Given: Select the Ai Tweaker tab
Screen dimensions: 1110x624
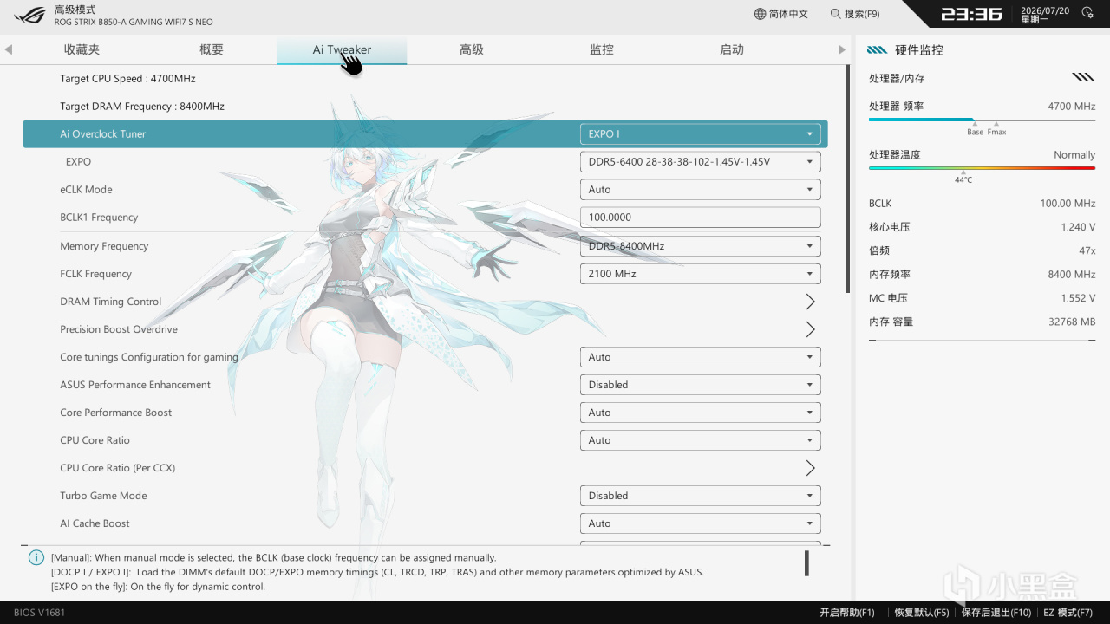Looking at the screenshot, I should pyautogui.click(x=342, y=49).
